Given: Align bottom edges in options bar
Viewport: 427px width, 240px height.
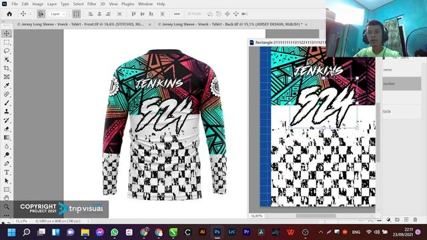Looking at the screenshot, I should coord(151,14).
